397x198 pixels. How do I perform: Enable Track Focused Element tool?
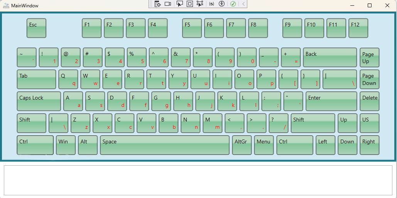[x=199, y=4]
